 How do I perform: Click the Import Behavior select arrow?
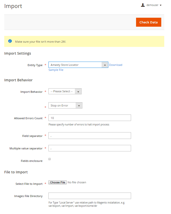78,92
